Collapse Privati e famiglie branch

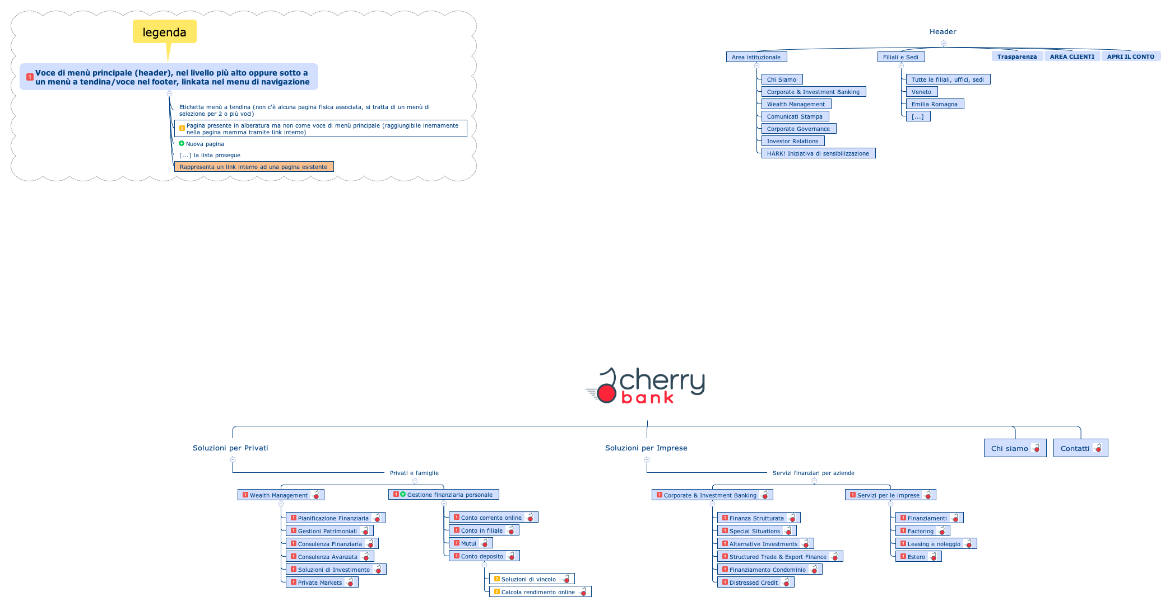[415, 481]
